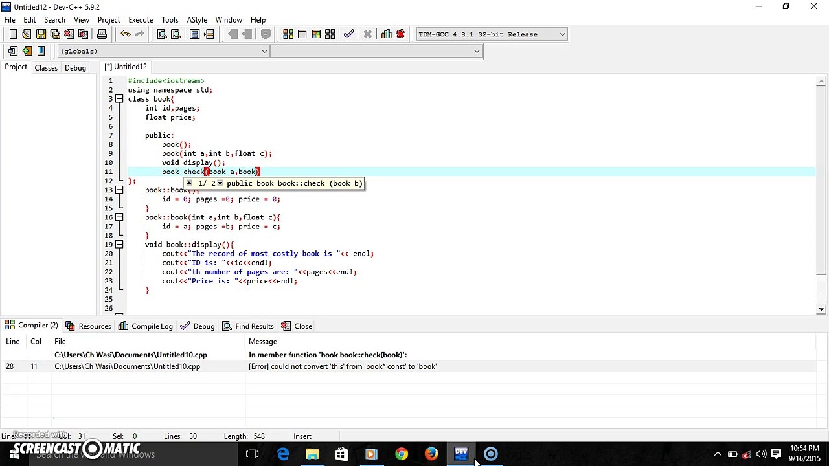Screen dimensions: 829x466
Task: Compile using the four-colored-squares icon
Action: (288, 34)
